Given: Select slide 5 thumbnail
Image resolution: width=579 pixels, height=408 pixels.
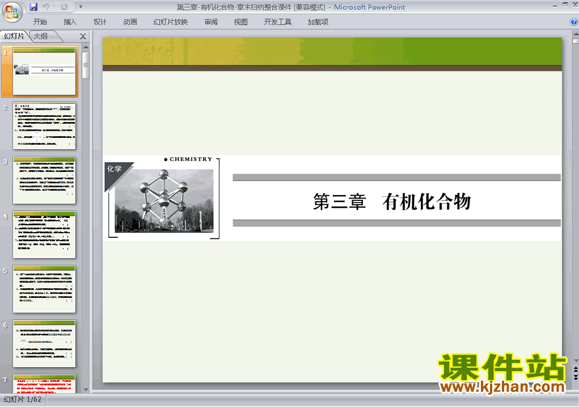Looking at the screenshot, I should 44,289.
